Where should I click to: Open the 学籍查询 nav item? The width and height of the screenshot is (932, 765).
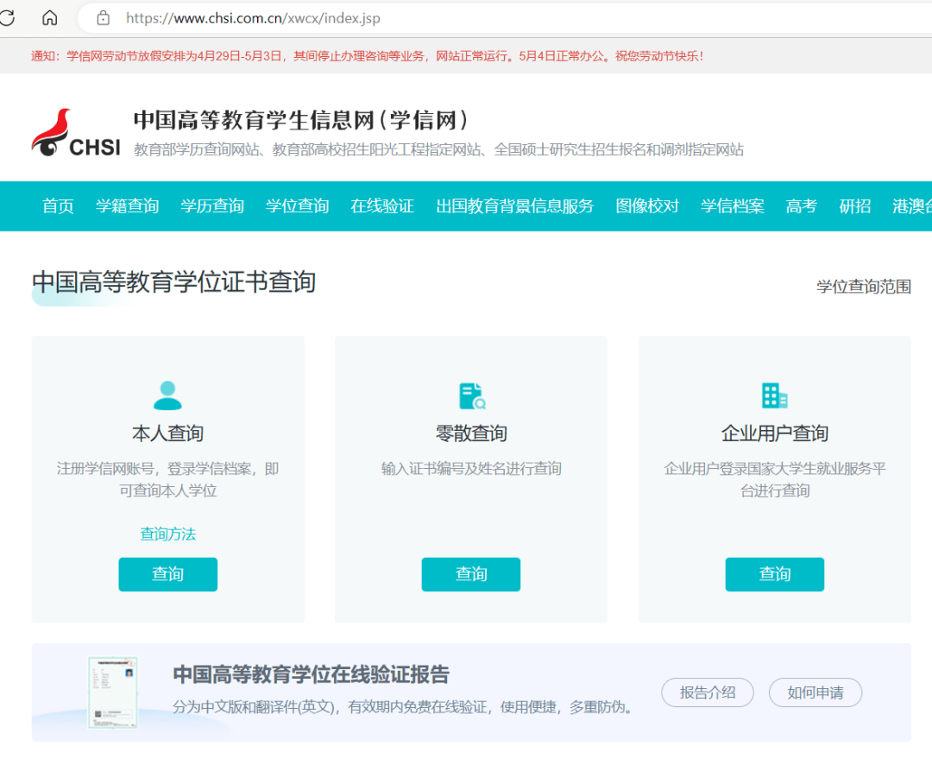[x=127, y=205]
